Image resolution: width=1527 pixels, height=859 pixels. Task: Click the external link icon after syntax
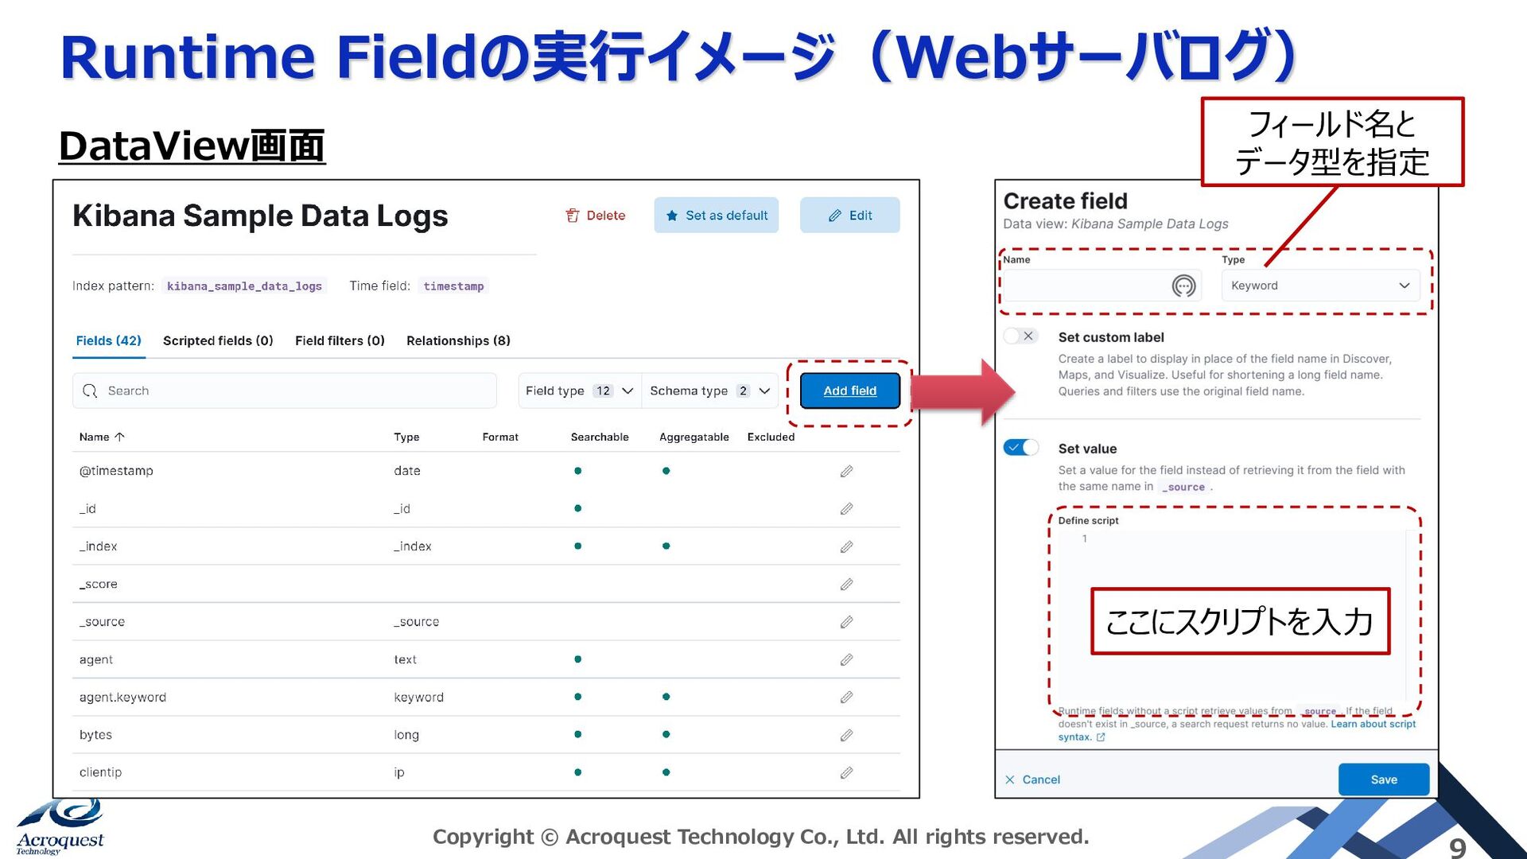pos(1101,737)
